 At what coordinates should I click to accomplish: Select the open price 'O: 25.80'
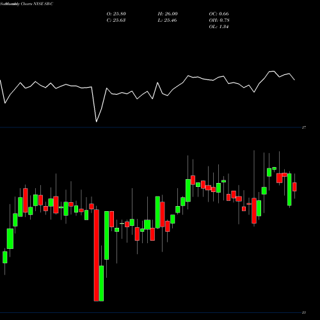[116, 14]
